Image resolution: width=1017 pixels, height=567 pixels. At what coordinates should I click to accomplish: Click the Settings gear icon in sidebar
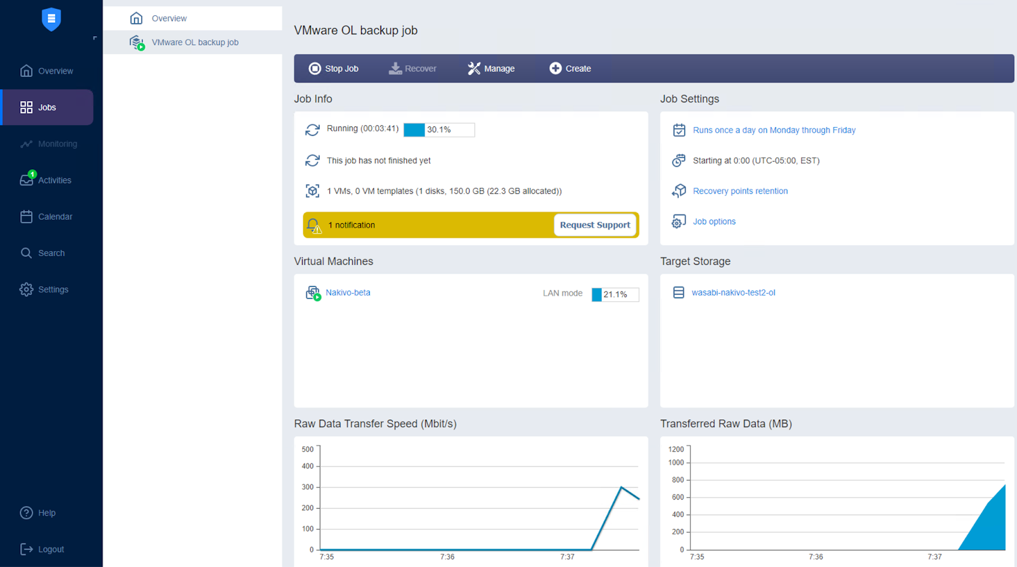point(26,289)
